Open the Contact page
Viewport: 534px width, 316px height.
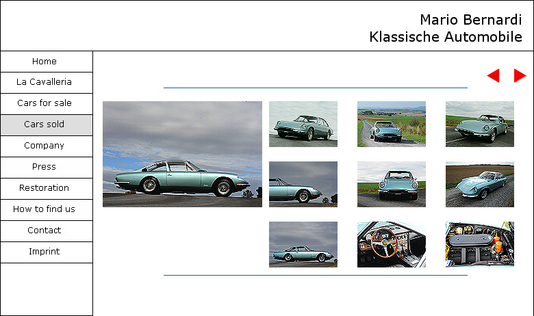coord(47,231)
